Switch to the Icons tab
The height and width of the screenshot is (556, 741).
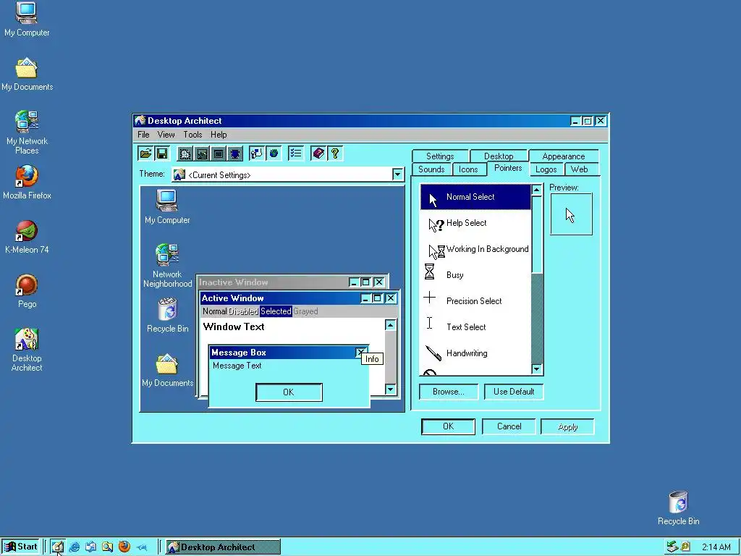[468, 169]
